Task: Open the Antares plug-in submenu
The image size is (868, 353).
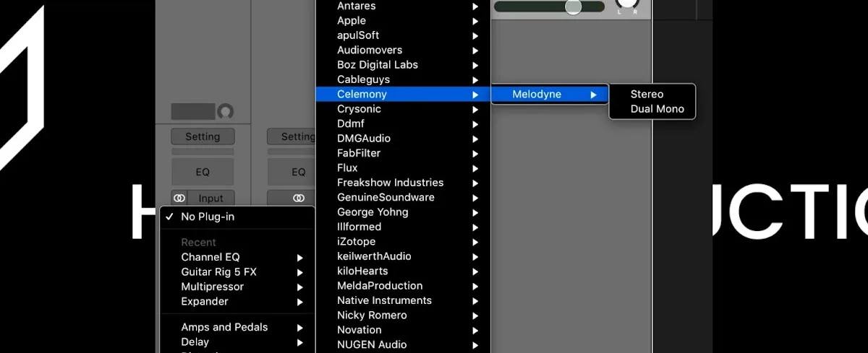Action: pyautogui.click(x=403, y=6)
